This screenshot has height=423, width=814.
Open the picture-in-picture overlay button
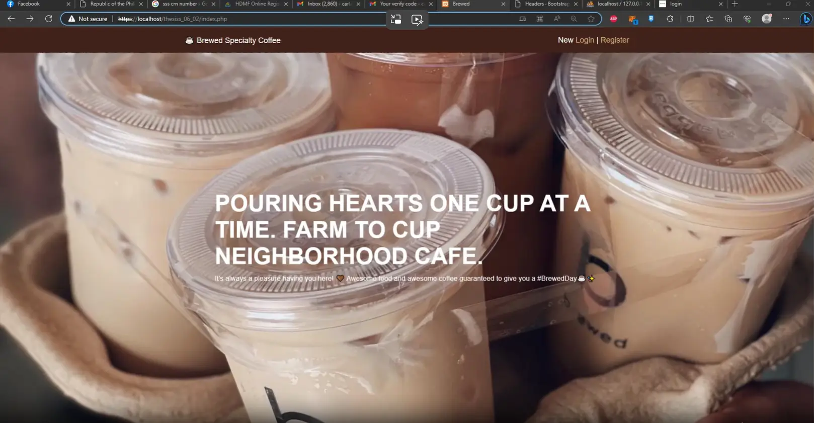click(396, 19)
